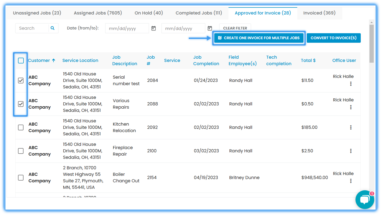Open the calendar picker for the to date
The height and width of the screenshot is (215, 381).
click(x=210, y=28)
